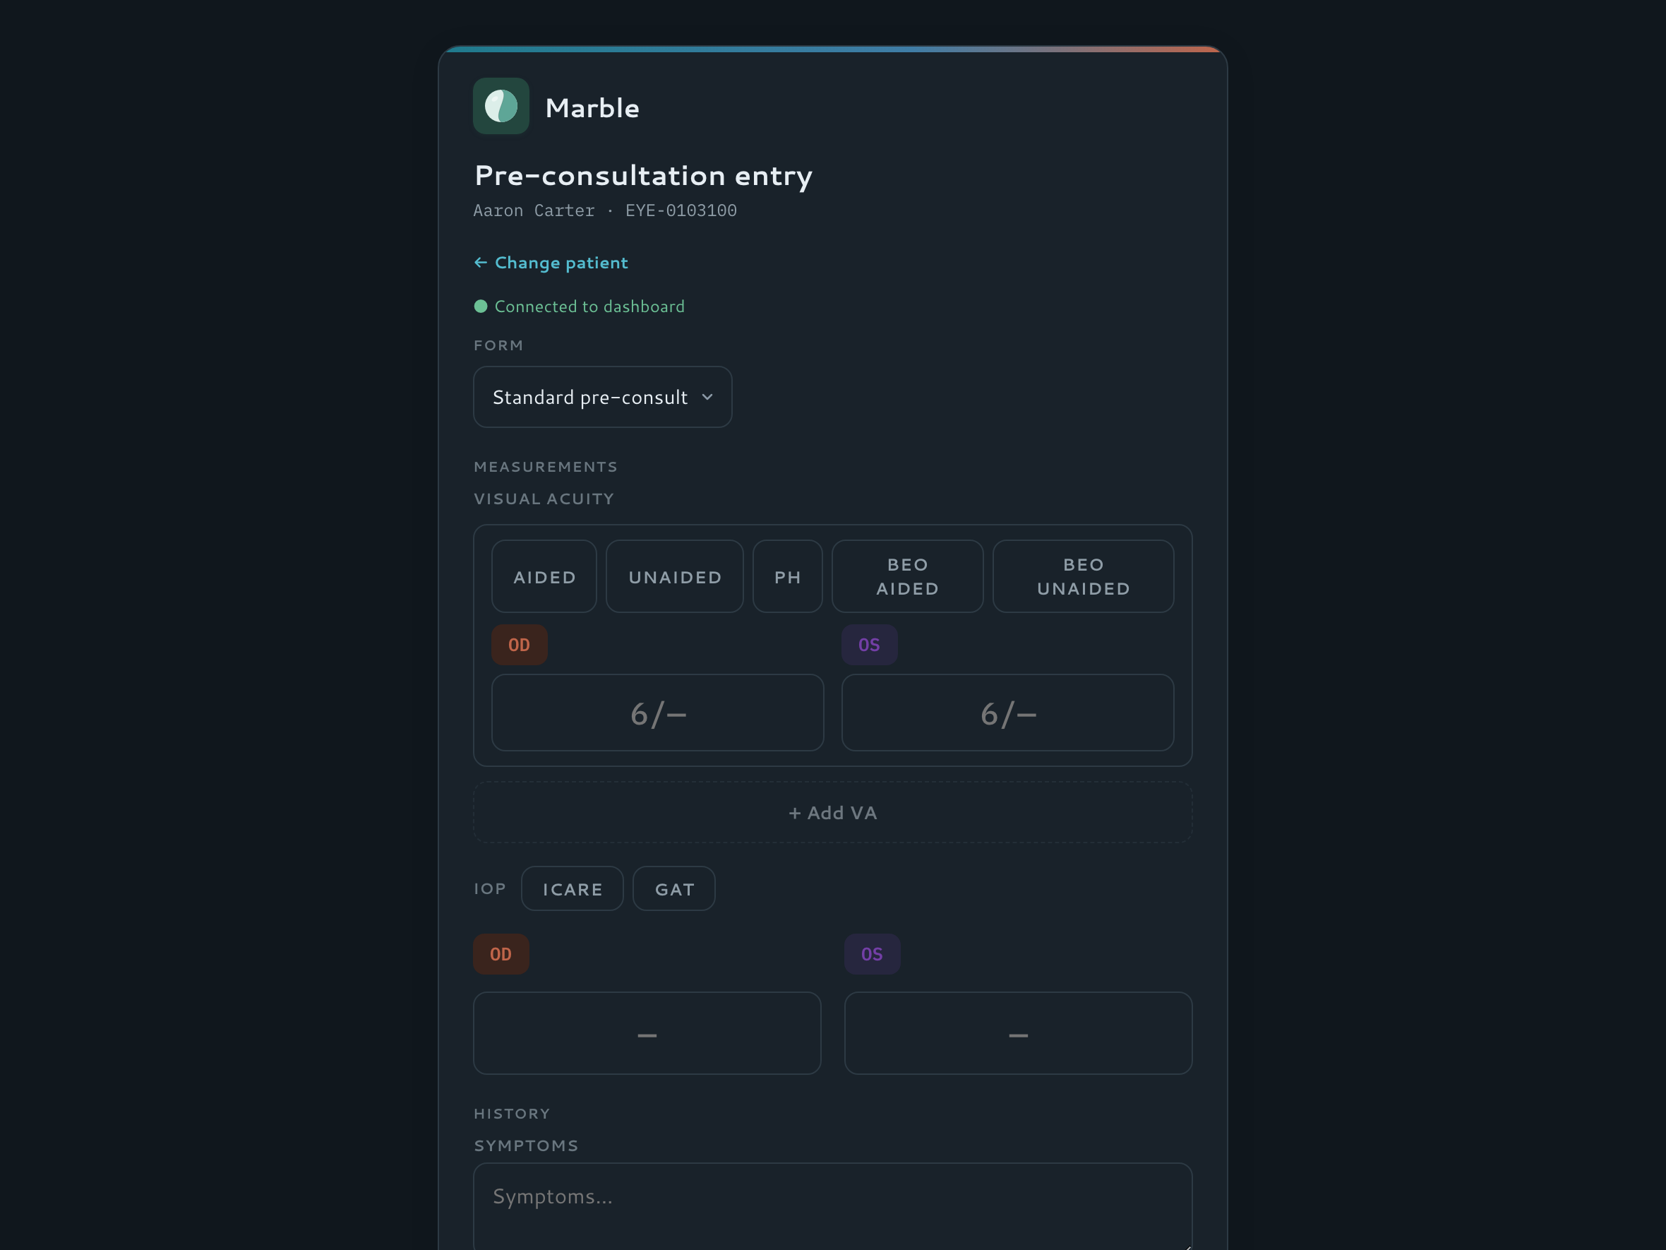The width and height of the screenshot is (1666, 1250).
Task: Click the OS badge under Visual Acuity
Action: [869, 645]
